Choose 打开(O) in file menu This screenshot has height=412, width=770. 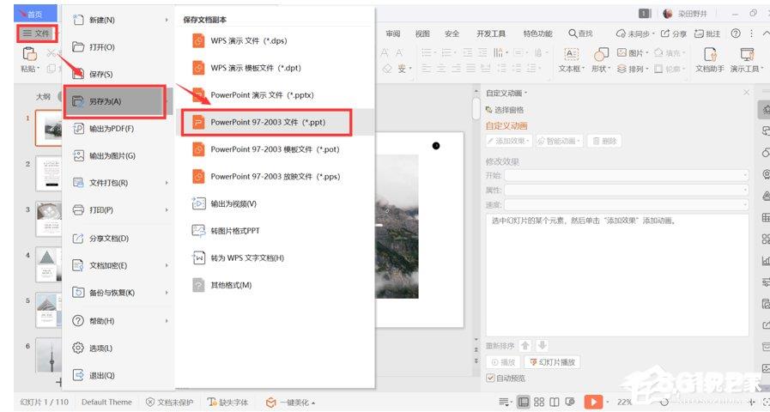[118, 47]
